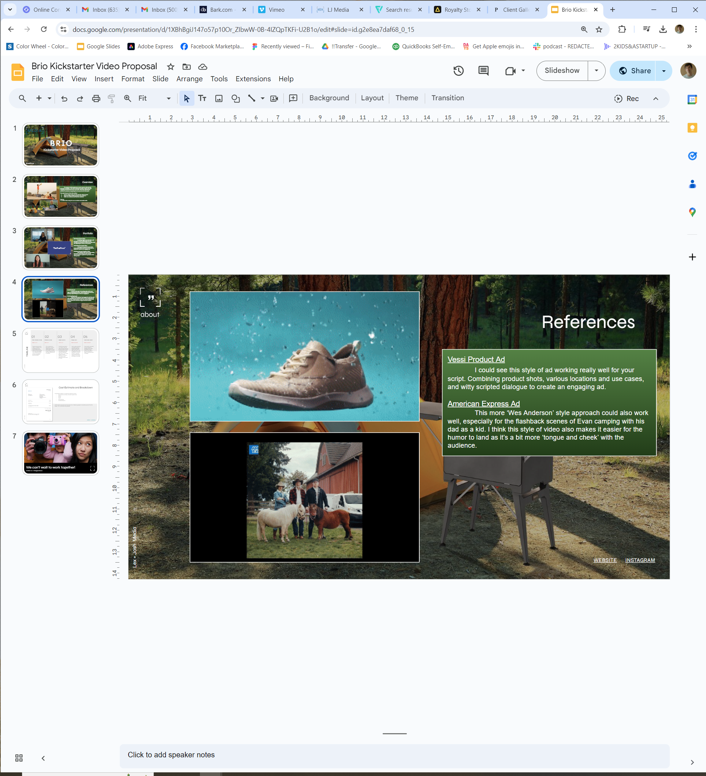Screen dimensions: 706x776
Task: Switch to grid view icon
Action: [x=19, y=758]
